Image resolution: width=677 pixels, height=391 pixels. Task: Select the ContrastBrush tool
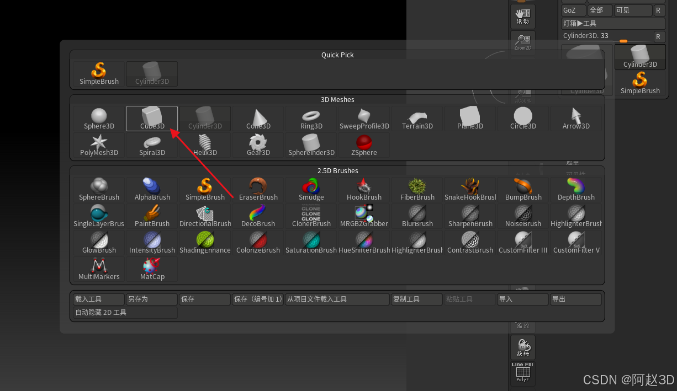[470, 243]
